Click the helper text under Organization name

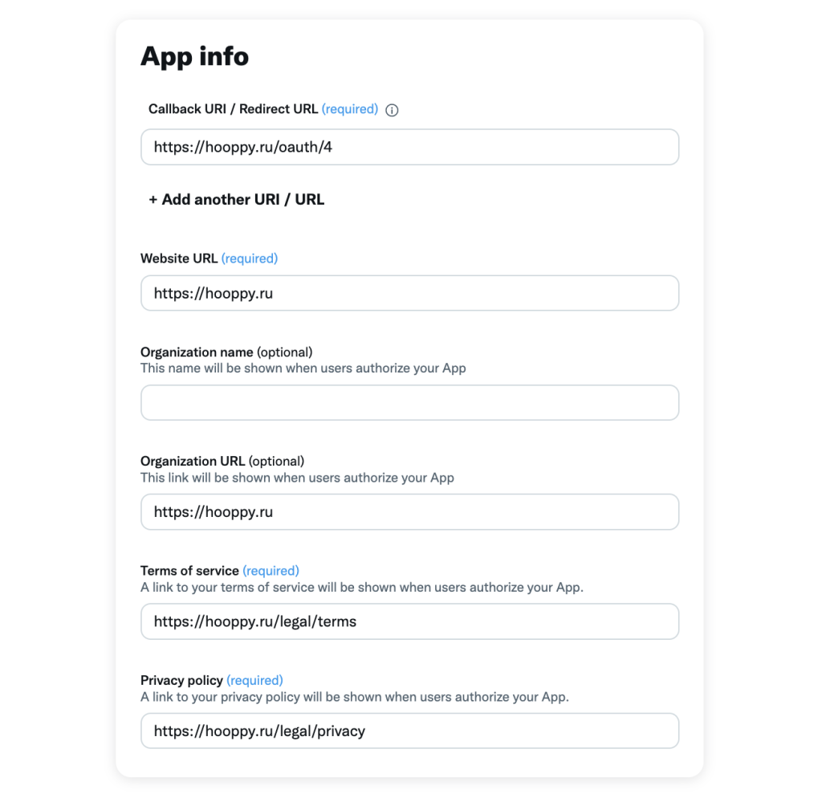303,368
